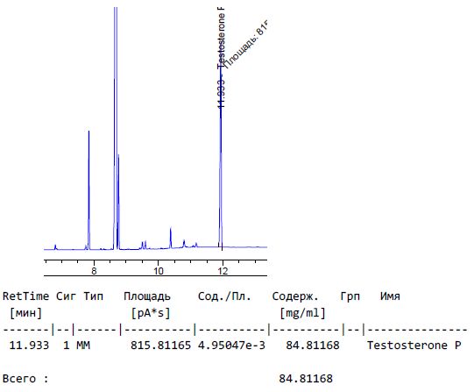474x392 pixels.
Task: Click the Testosterone P name entry
Action: (x=414, y=346)
